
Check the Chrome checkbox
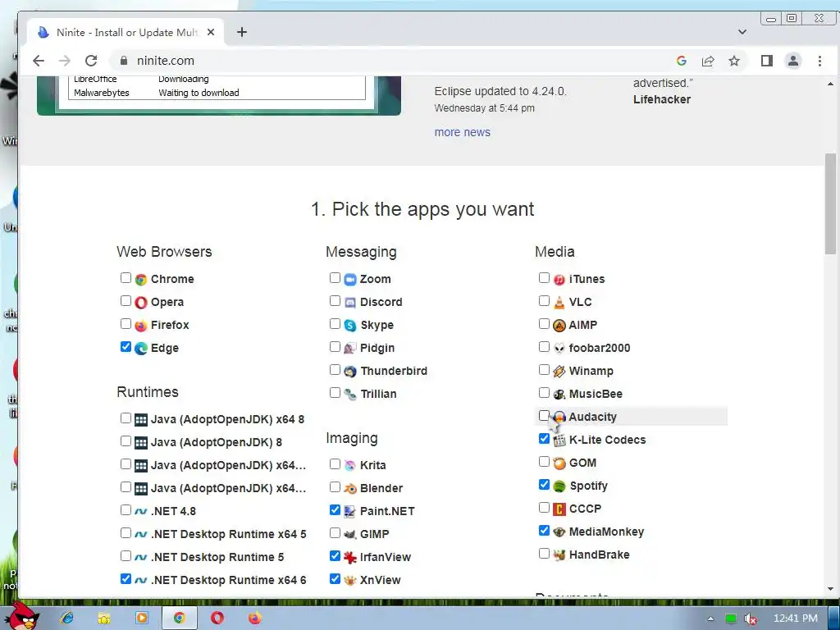click(126, 278)
